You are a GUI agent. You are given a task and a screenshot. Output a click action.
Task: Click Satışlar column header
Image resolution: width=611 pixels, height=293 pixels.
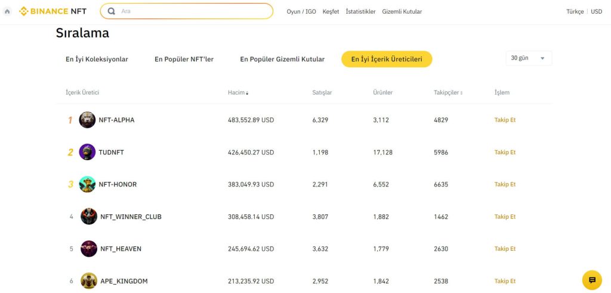click(x=322, y=93)
